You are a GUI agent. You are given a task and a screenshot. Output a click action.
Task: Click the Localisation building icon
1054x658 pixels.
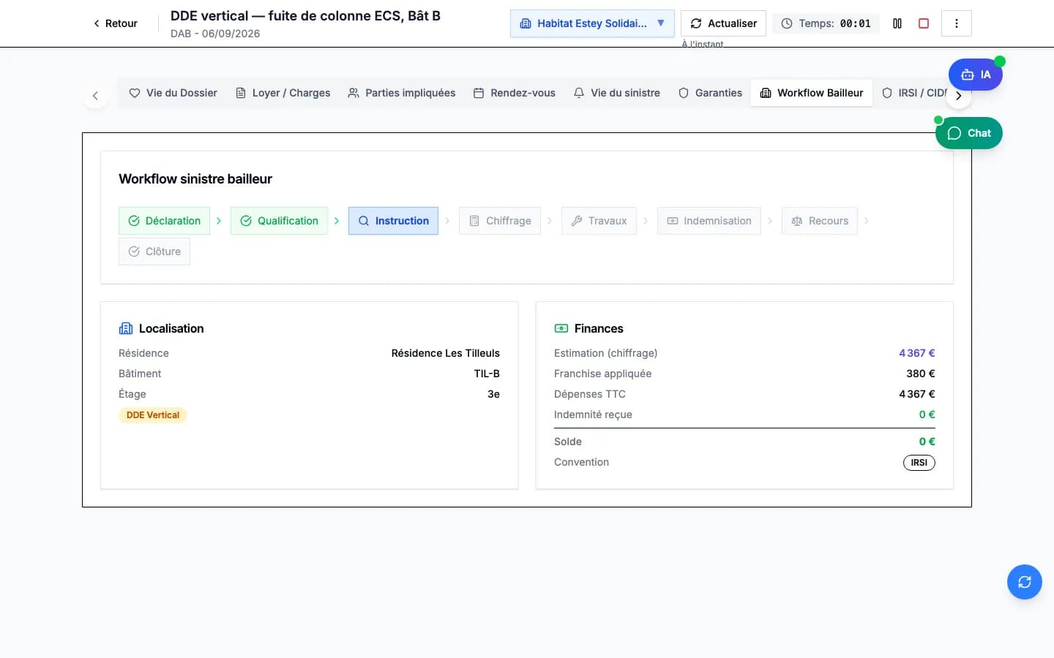coord(126,328)
